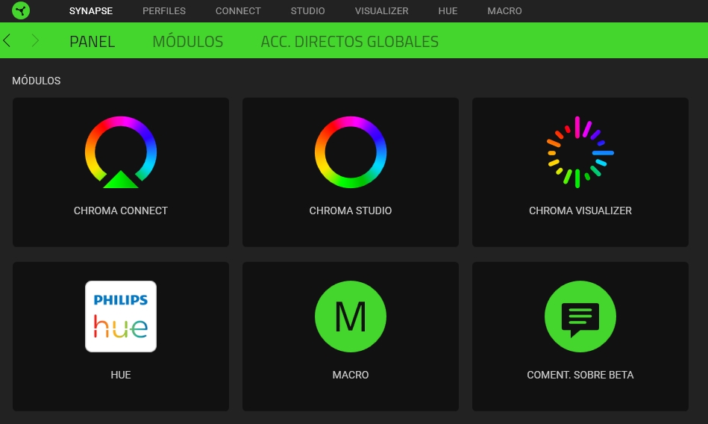Open the Chroma Studio color ring icon
708x424 pixels.
(x=351, y=152)
